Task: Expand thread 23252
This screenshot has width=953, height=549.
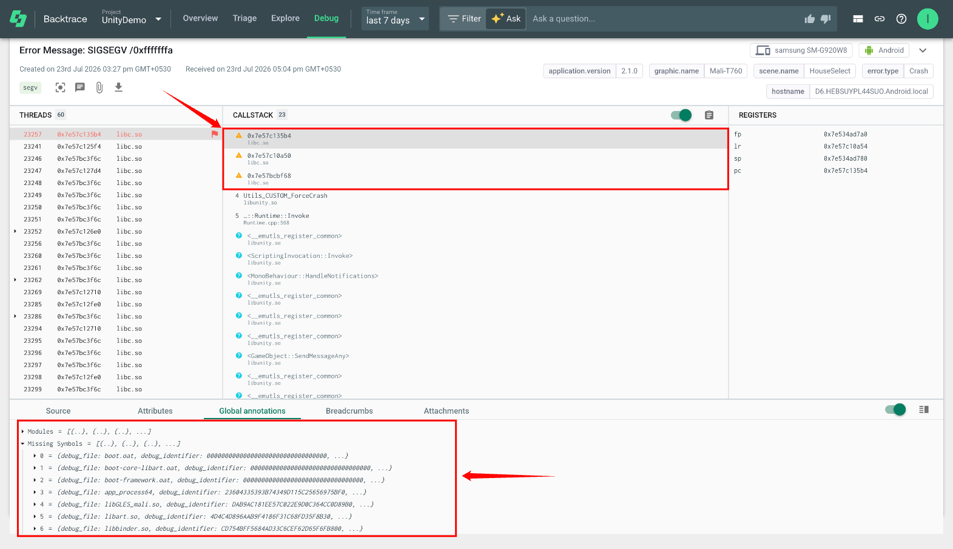Action: (15, 231)
